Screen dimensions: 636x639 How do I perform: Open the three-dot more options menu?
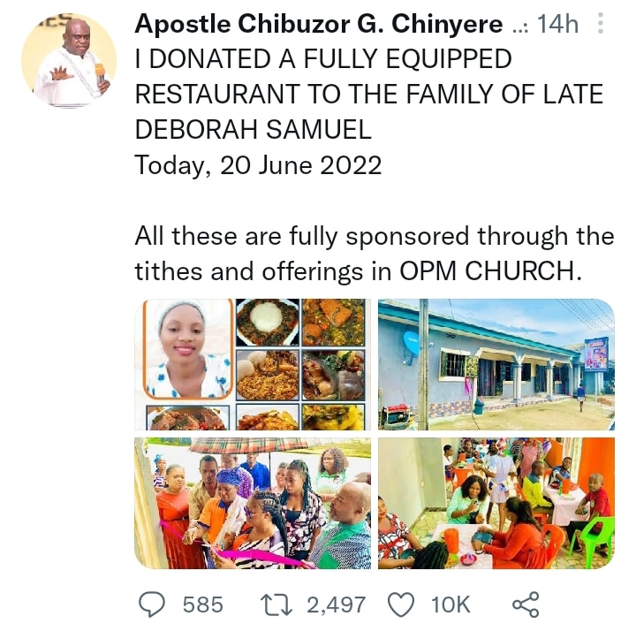click(x=602, y=24)
